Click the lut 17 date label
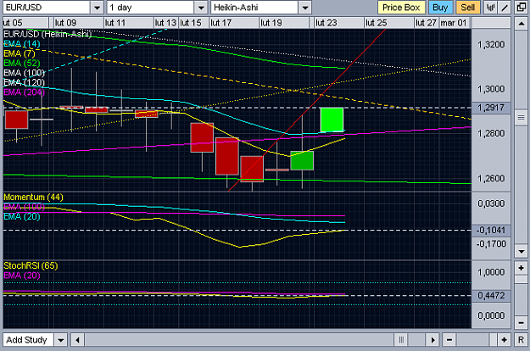Viewport: 530px width, 351px height. click(x=221, y=23)
